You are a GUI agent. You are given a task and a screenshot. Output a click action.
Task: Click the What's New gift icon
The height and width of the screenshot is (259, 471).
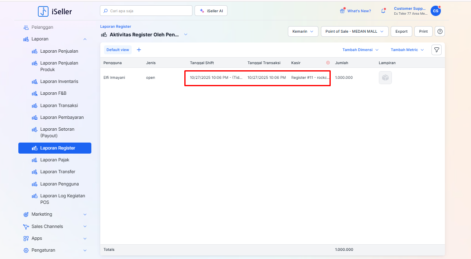point(342,11)
